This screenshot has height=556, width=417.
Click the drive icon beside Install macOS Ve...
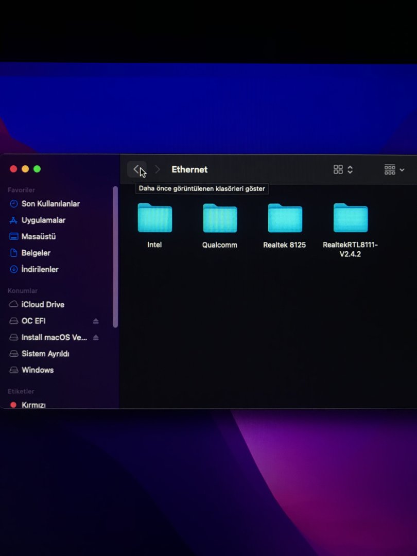coord(13,337)
